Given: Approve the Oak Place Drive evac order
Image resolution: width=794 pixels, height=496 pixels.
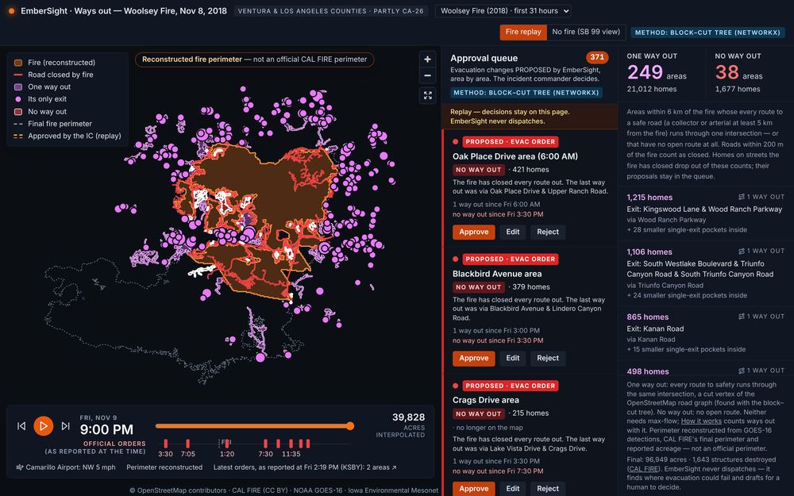Looking at the screenshot, I should tap(473, 232).
